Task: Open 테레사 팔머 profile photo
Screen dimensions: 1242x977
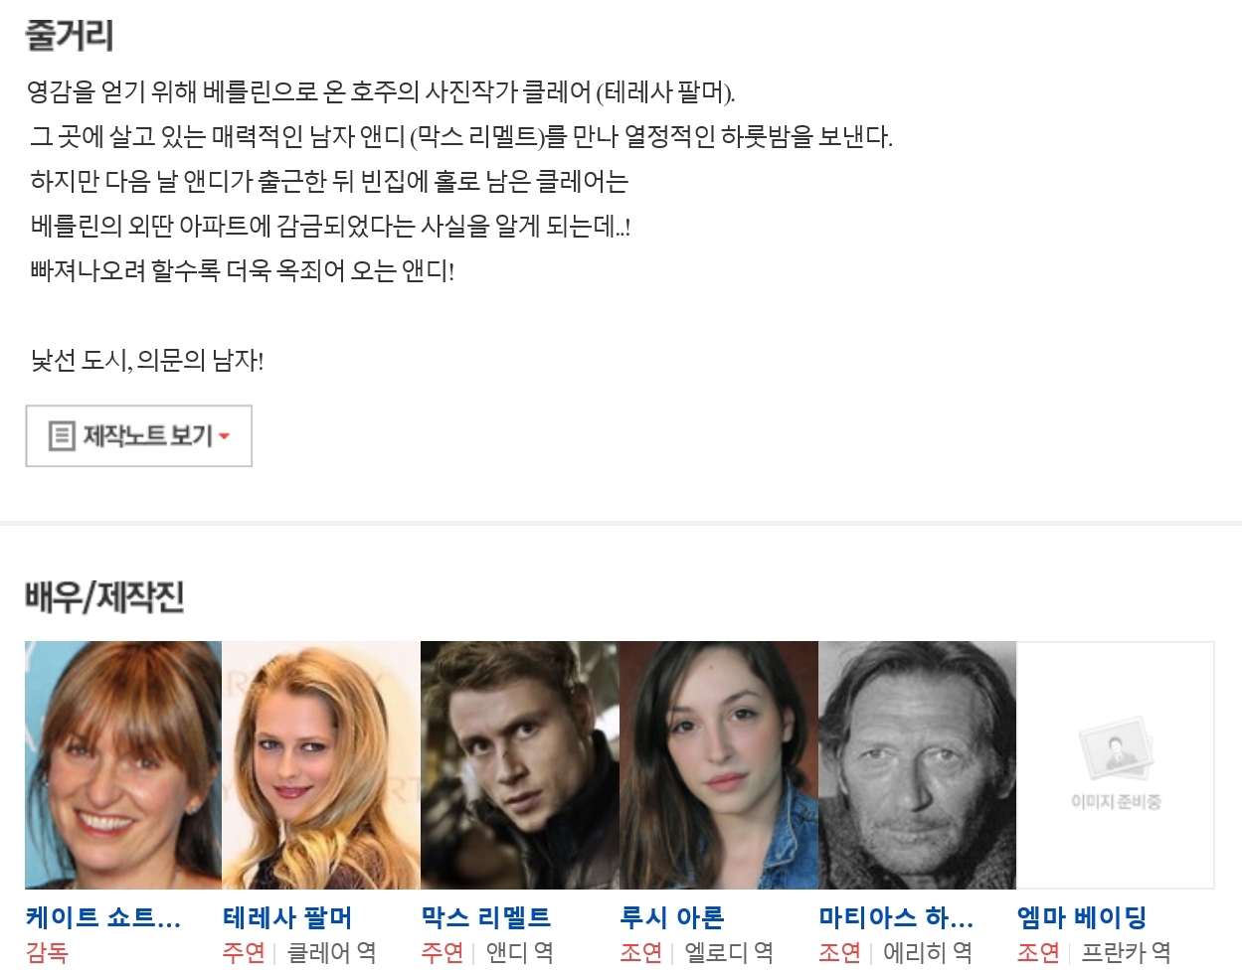Action: click(x=321, y=765)
